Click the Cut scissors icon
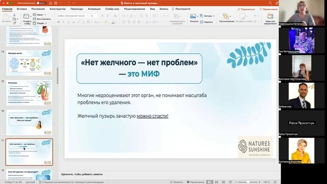This screenshot has height=184, width=327. pos(14,15)
